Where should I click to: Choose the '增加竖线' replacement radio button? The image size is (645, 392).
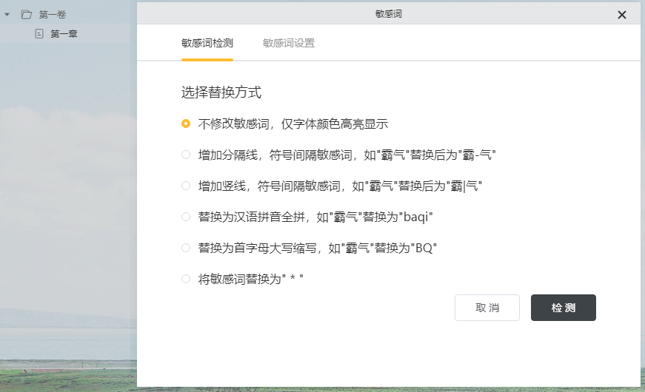pos(186,186)
